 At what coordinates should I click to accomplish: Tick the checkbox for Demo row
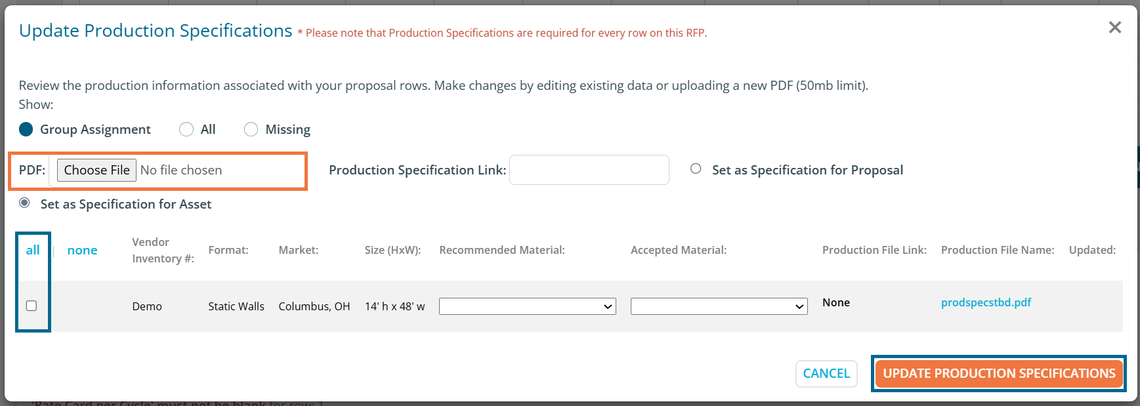pos(32,306)
